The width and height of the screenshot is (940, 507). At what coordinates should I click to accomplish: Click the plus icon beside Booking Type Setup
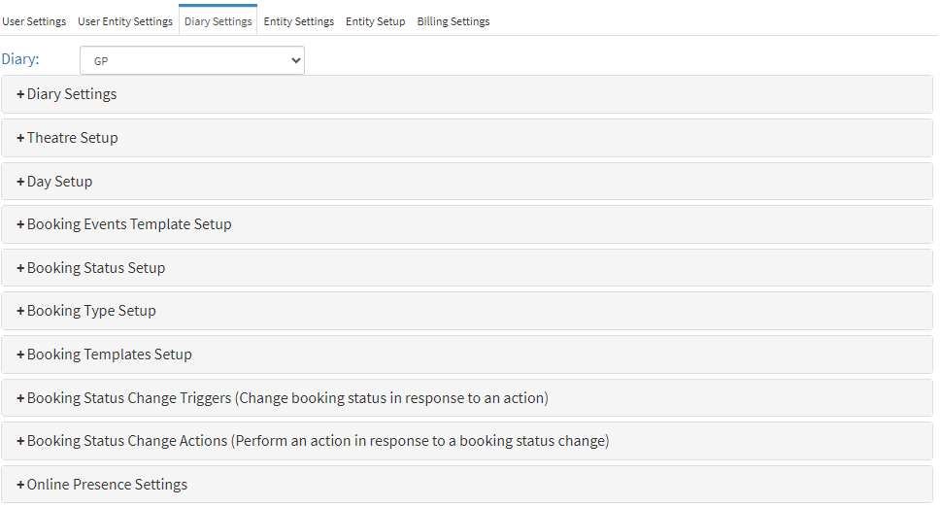click(x=20, y=311)
